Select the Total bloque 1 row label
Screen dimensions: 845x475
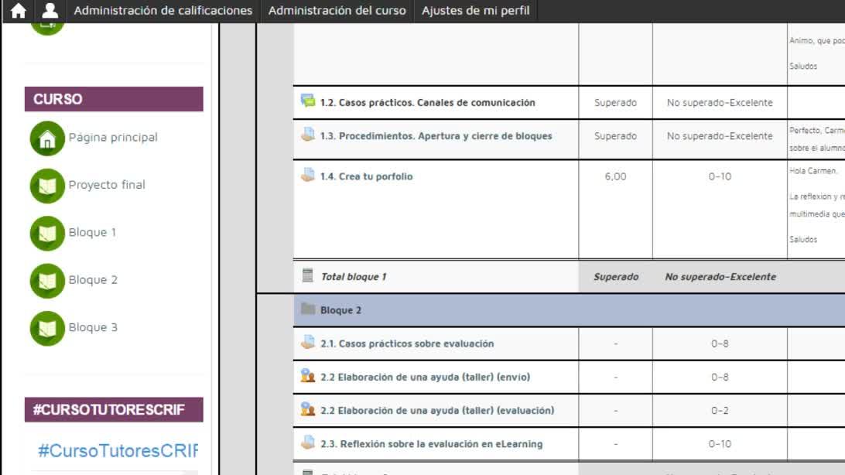pos(354,277)
